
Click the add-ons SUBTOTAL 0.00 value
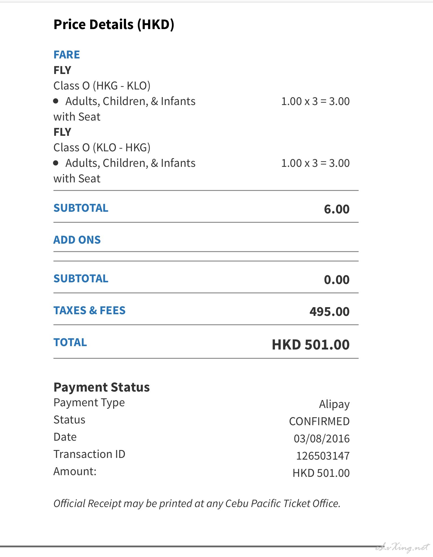[337, 280]
